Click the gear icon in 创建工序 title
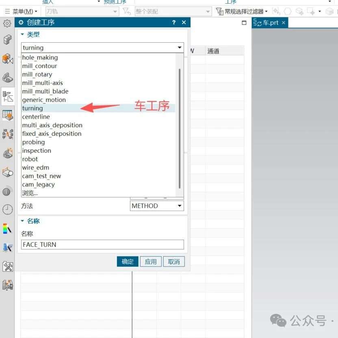Image resolution: width=338 pixels, height=338 pixels. click(21, 22)
